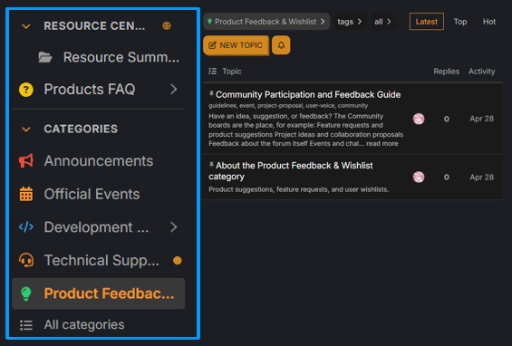
Task: Click the open folder icon near Resource Summary
Action: tap(45, 57)
